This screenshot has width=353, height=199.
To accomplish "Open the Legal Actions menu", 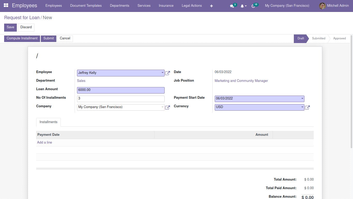I will point(192,5).
